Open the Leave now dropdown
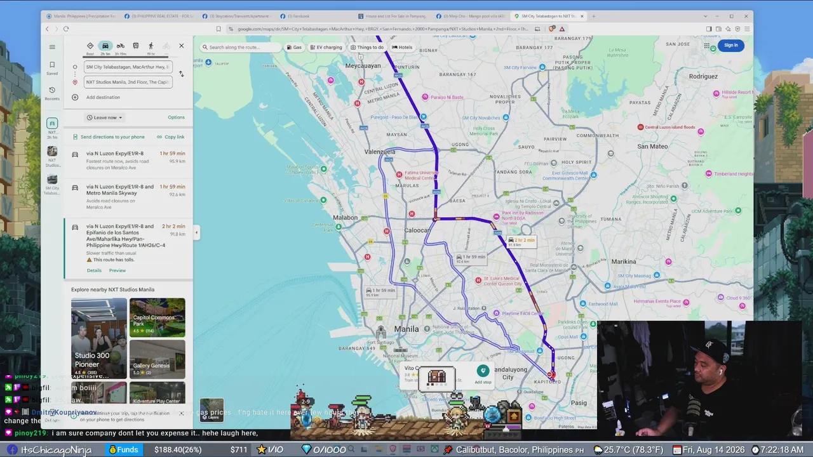 click(x=105, y=117)
